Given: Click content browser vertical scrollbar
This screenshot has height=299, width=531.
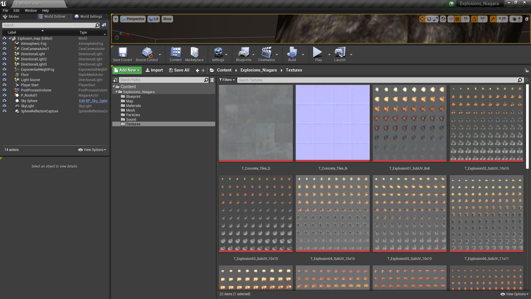Looking at the screenshot, I should [527, 126].
